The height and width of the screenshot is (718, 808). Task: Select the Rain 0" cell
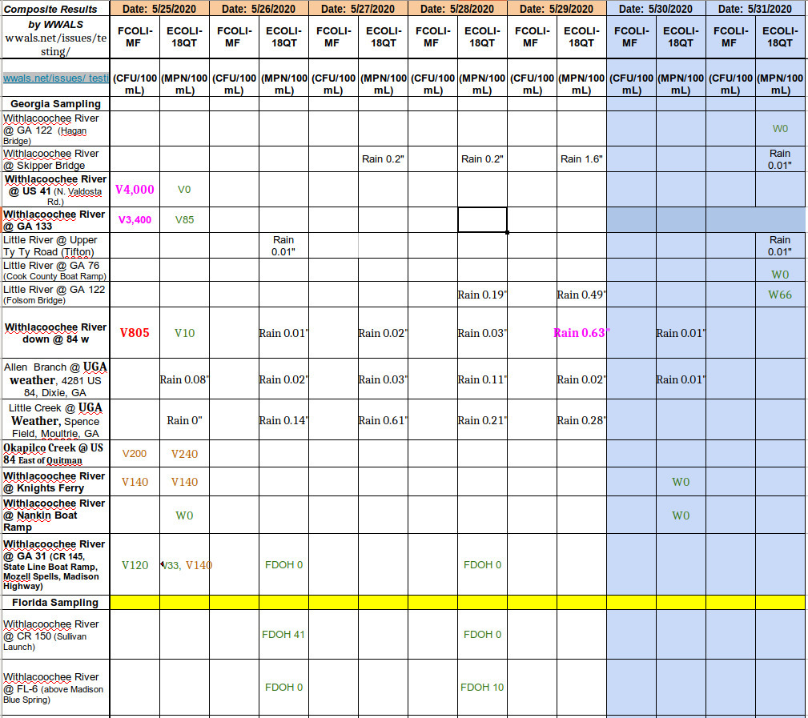tap(184, 420)
